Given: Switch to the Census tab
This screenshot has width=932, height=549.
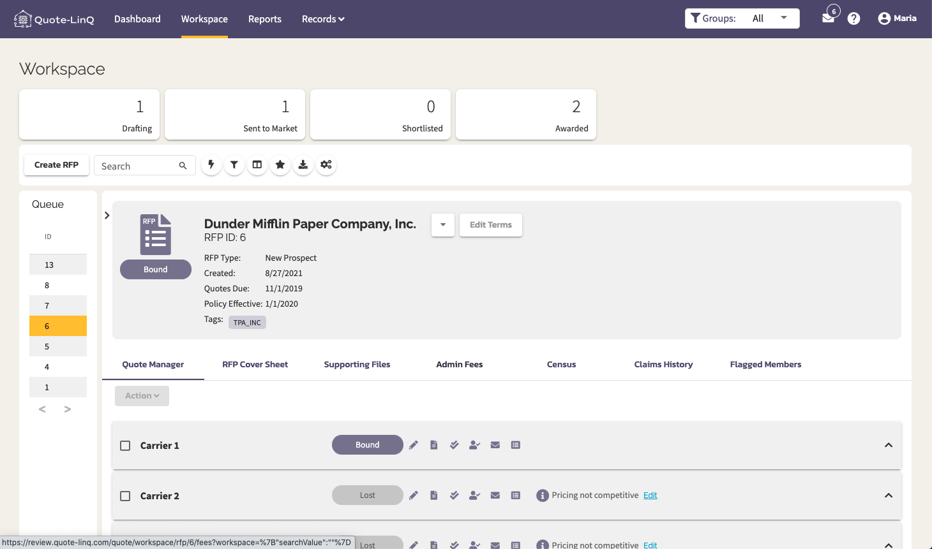Looking at the screenshot, I should coord(561,364).
